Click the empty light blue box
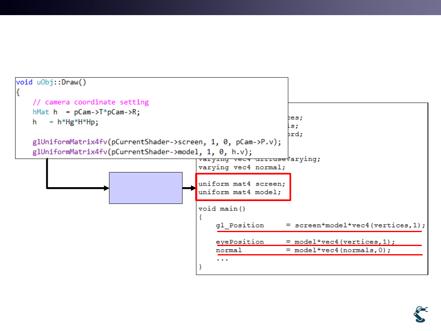Image resolution: width=441 pixels, height=331 pixels. click(146, 188)
